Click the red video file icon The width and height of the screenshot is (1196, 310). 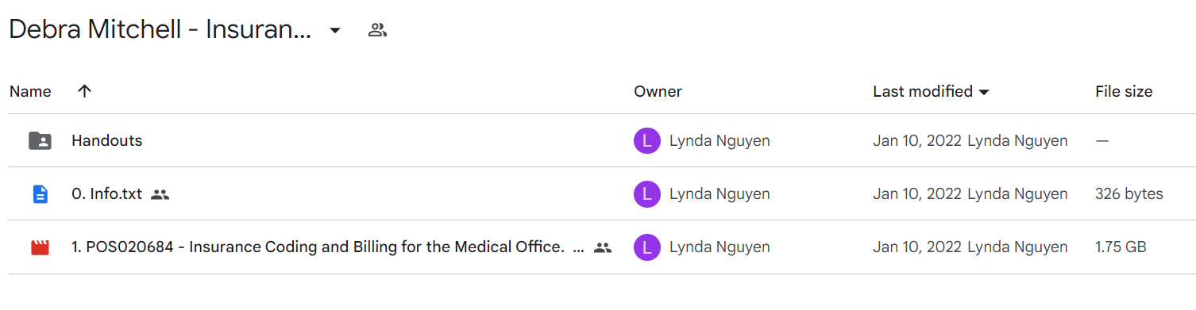pos(40,247)
